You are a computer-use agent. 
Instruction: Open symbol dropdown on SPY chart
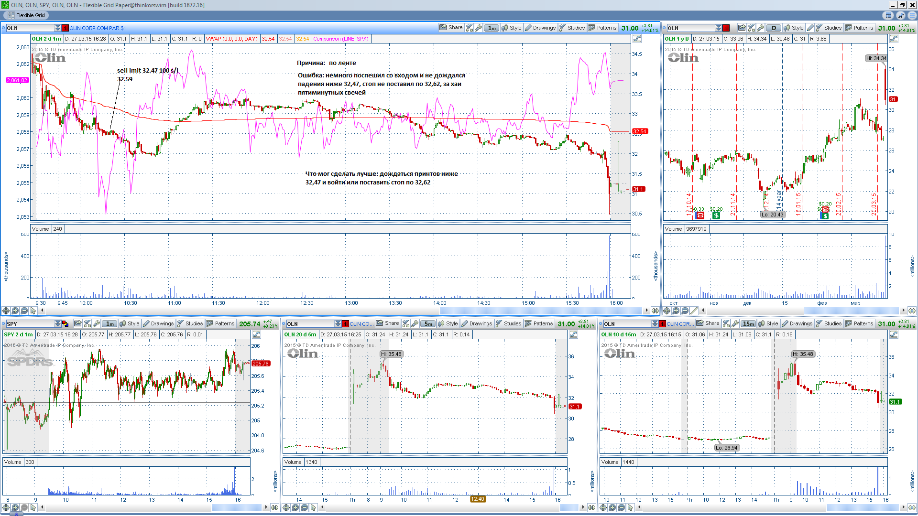click(58, 324)
